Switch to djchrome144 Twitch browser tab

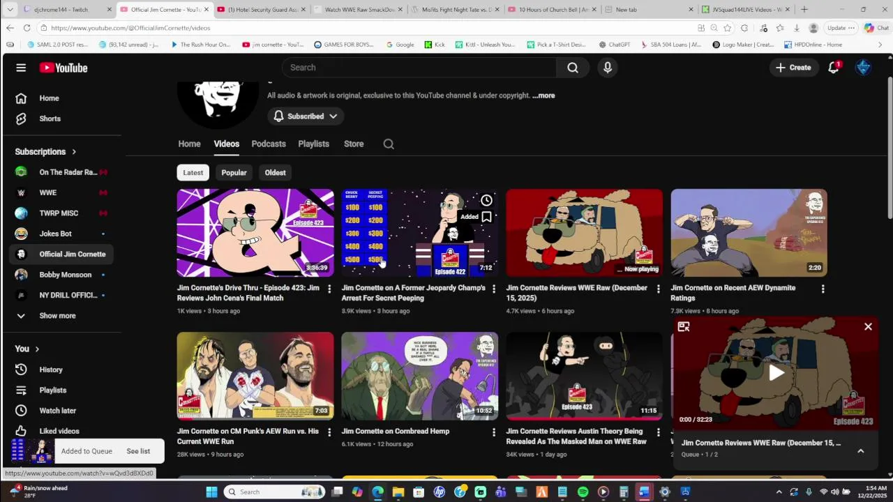click(66, 10)
